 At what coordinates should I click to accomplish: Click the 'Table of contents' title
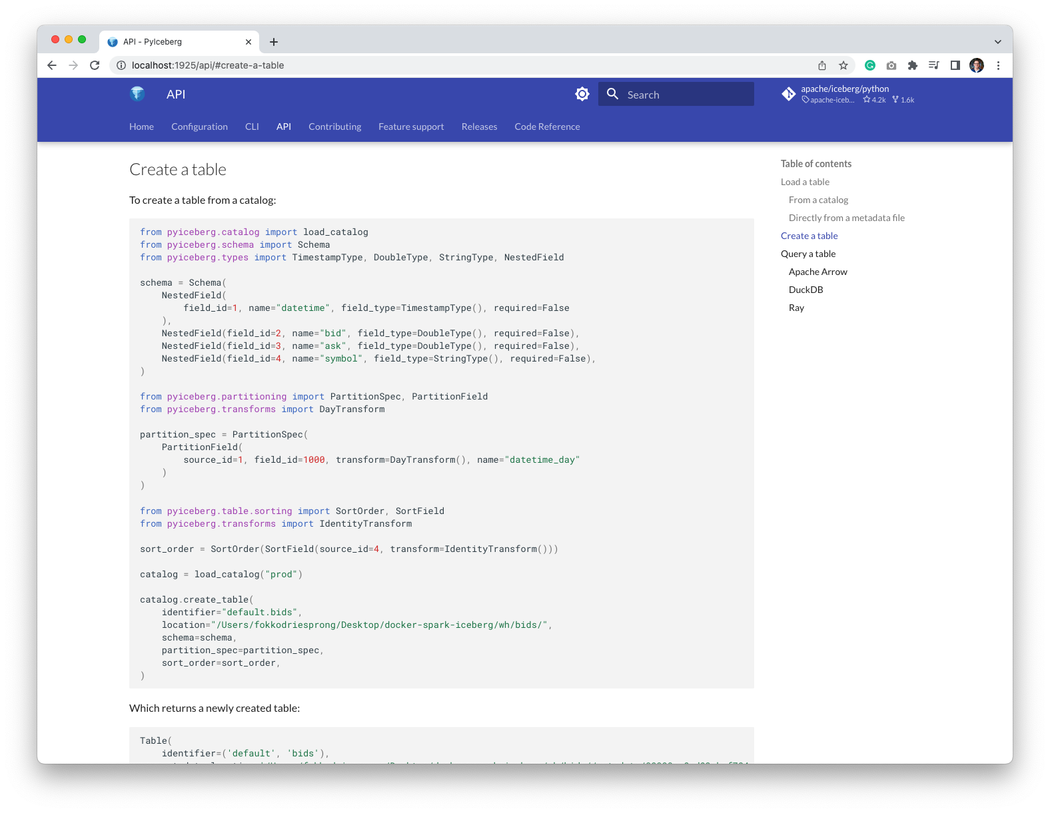[815, 164]
